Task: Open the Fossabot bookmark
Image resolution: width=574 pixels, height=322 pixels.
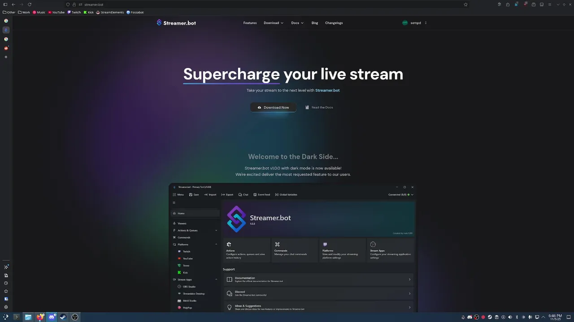Action: (135, 13)
